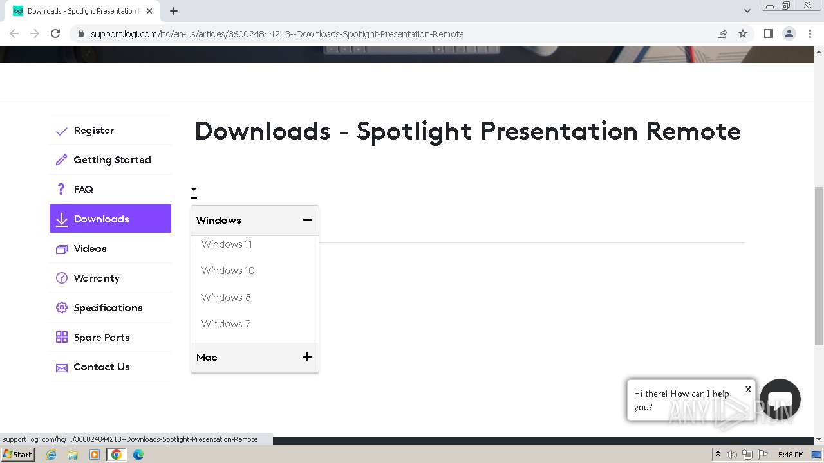Open the Register link
The image size is (824, 463).
[x=94, y=131]
